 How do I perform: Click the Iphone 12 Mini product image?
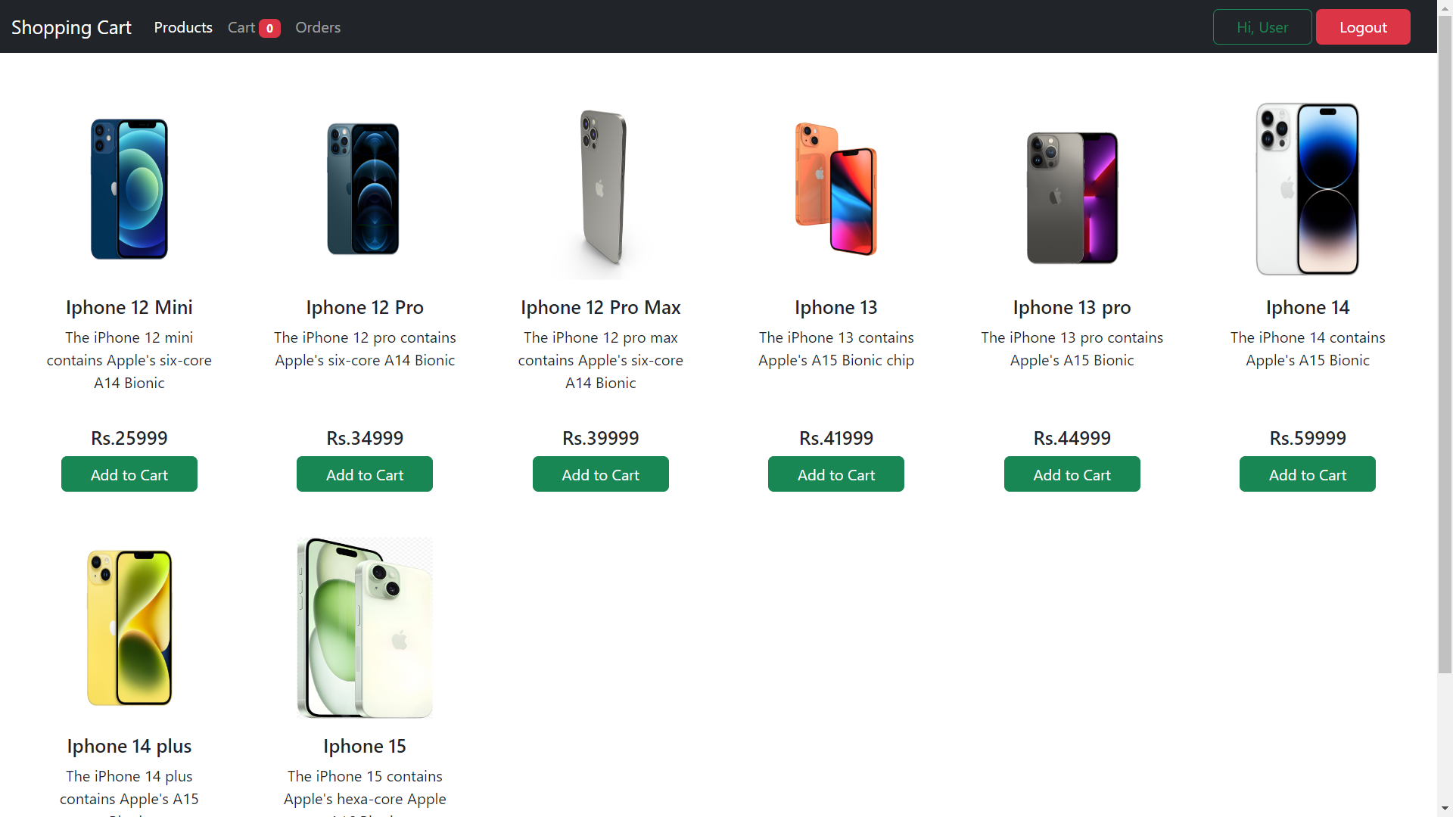(x=129, y=189)
